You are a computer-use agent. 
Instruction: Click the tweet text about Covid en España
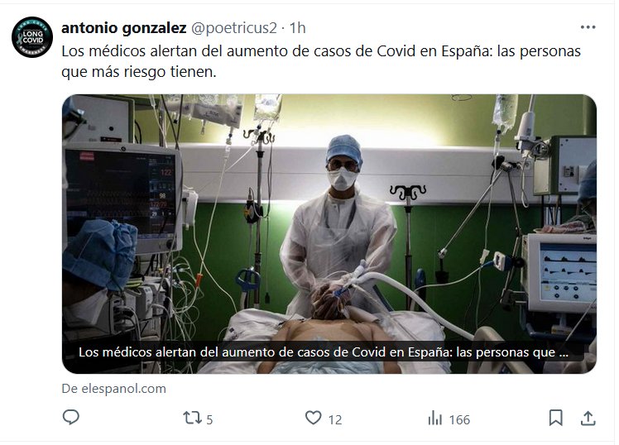click(x=321, y=61)
